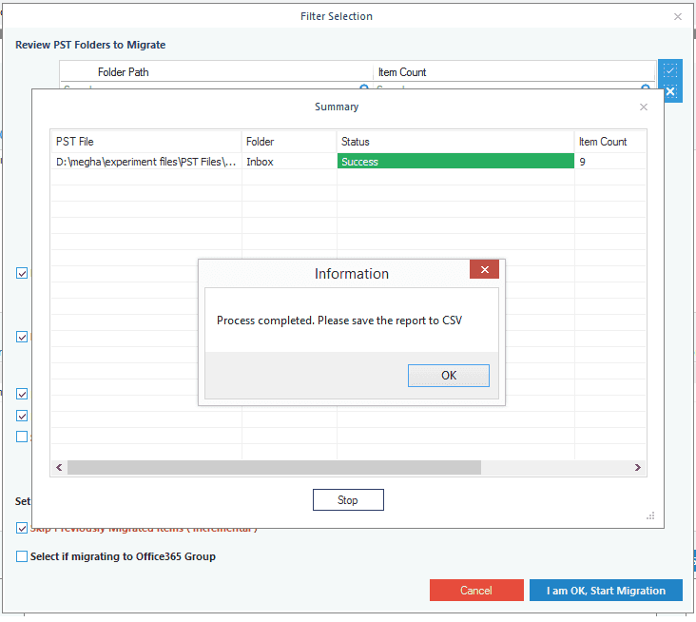Toggle Skip Previously Migrated Items checkbox
The width and height of the screenshot is (696, 622).
(22, 528)
